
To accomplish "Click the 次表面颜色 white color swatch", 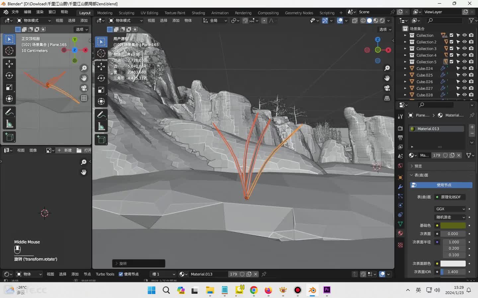I will click(x=453, y=264).
